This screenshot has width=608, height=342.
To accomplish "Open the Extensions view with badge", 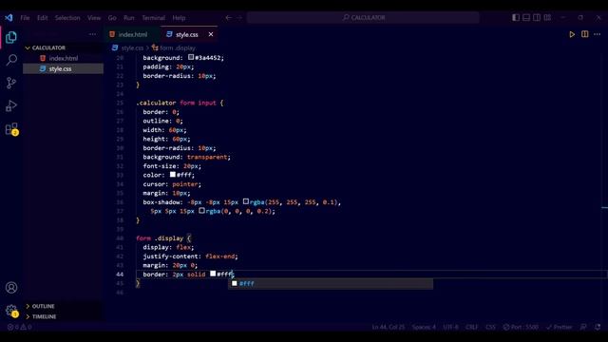I will pos(11,129).
